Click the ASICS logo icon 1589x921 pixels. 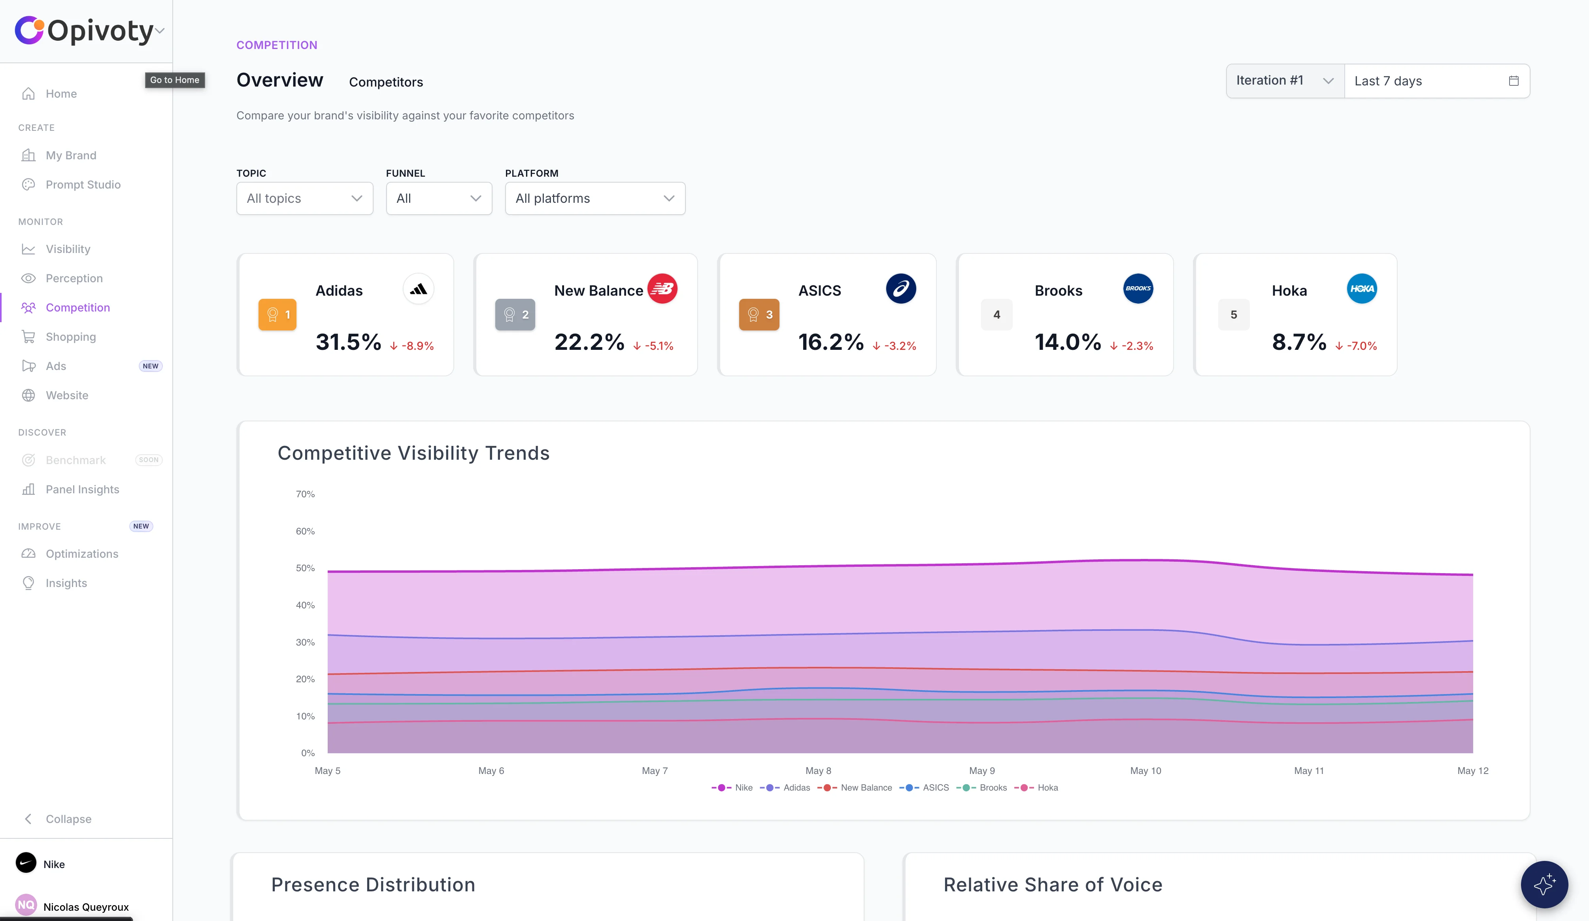pyautogui.click(x=901, y=289)
